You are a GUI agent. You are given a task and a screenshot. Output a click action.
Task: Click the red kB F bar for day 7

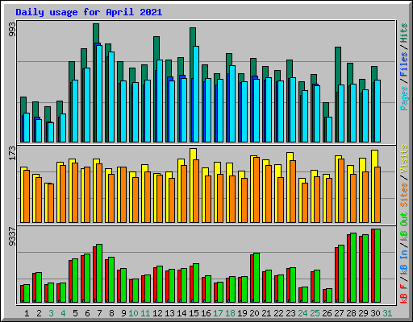pyautogui.click(x=94, y=275)
